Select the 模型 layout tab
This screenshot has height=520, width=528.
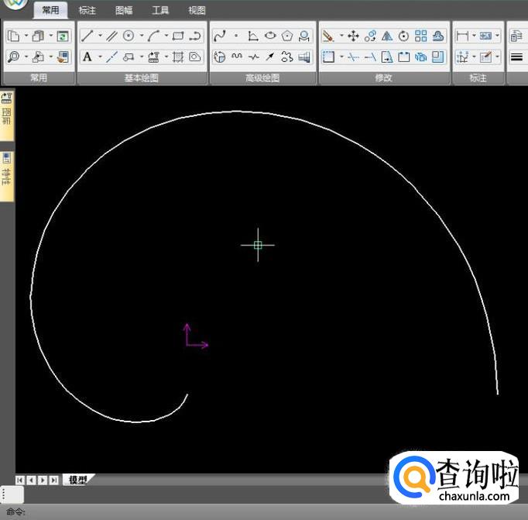point(77,480)
